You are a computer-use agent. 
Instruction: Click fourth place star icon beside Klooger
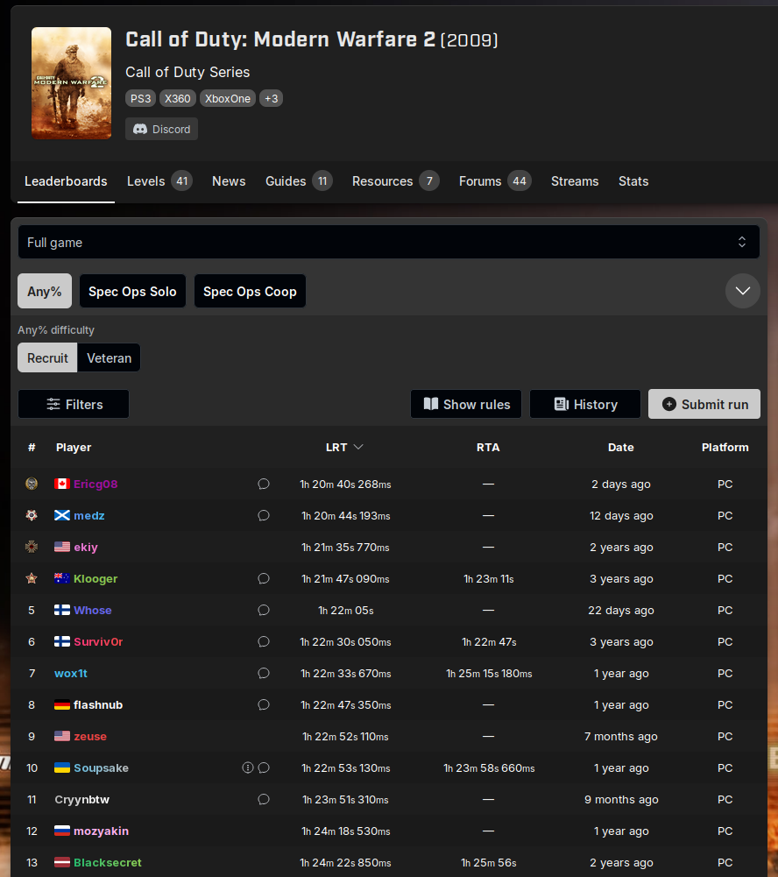[x=32, y=578]
